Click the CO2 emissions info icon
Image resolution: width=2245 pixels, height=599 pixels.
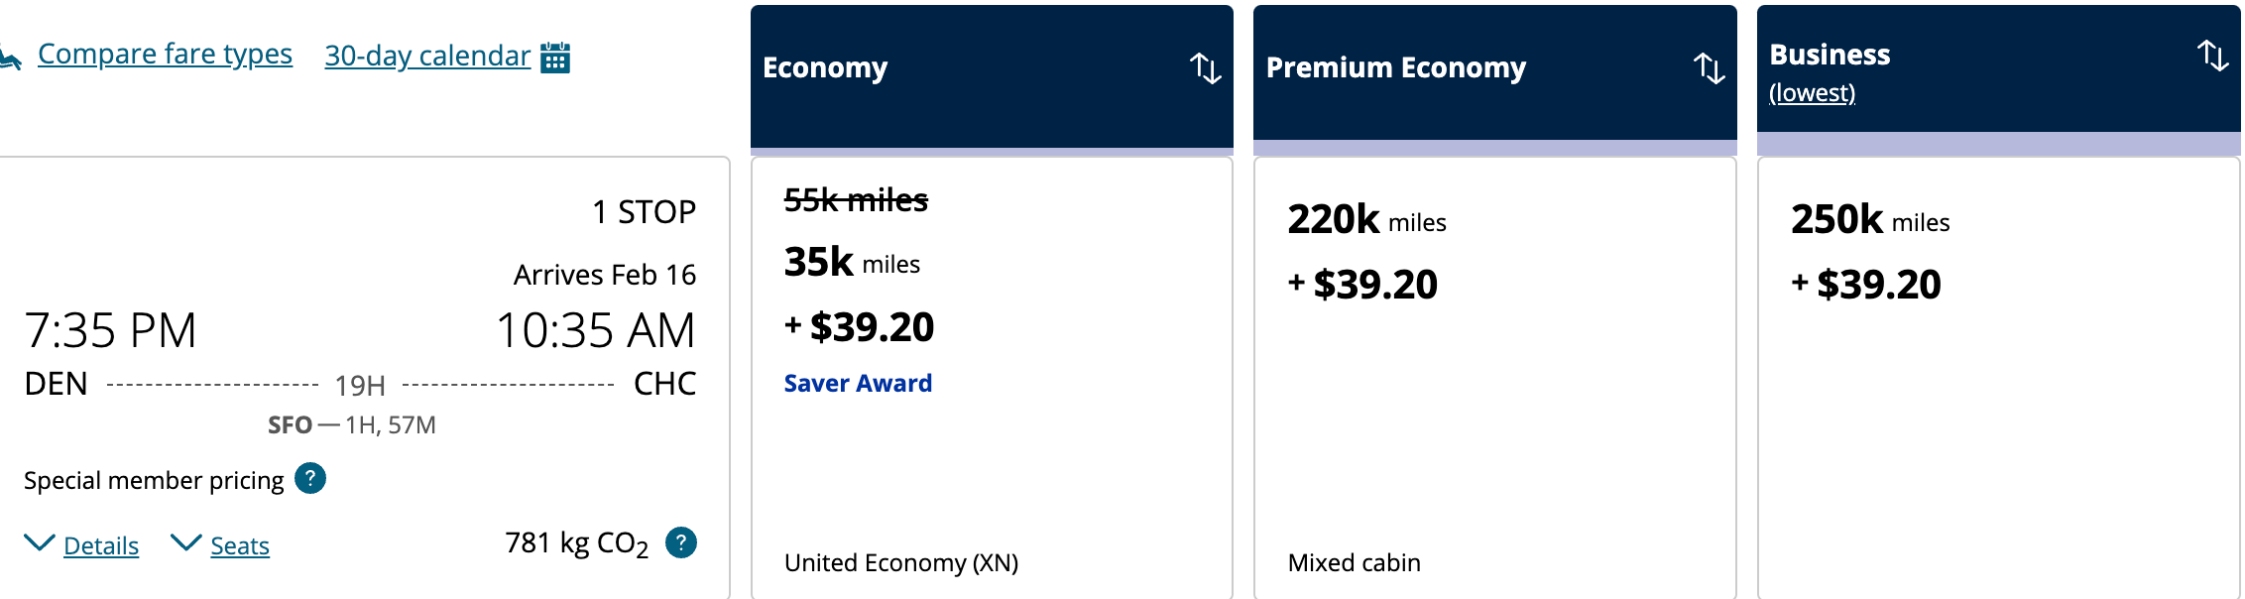coord(681,542)
